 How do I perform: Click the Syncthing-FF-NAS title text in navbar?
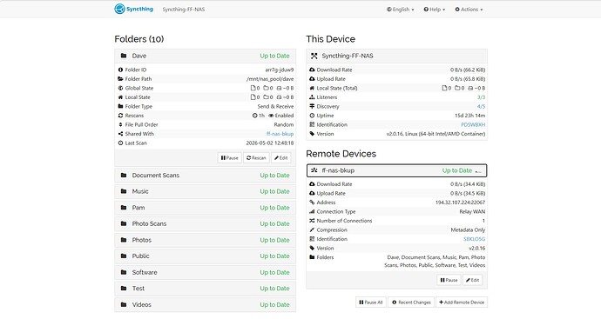coord(184,10)
